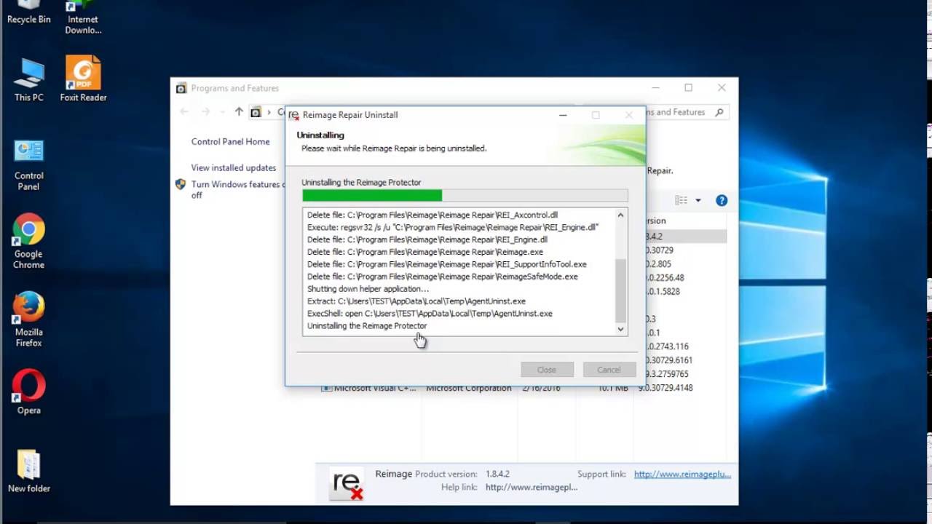Screen dimensions: 932x524
Task: Click the Reimage help link URL
Action: coord(532,488)
